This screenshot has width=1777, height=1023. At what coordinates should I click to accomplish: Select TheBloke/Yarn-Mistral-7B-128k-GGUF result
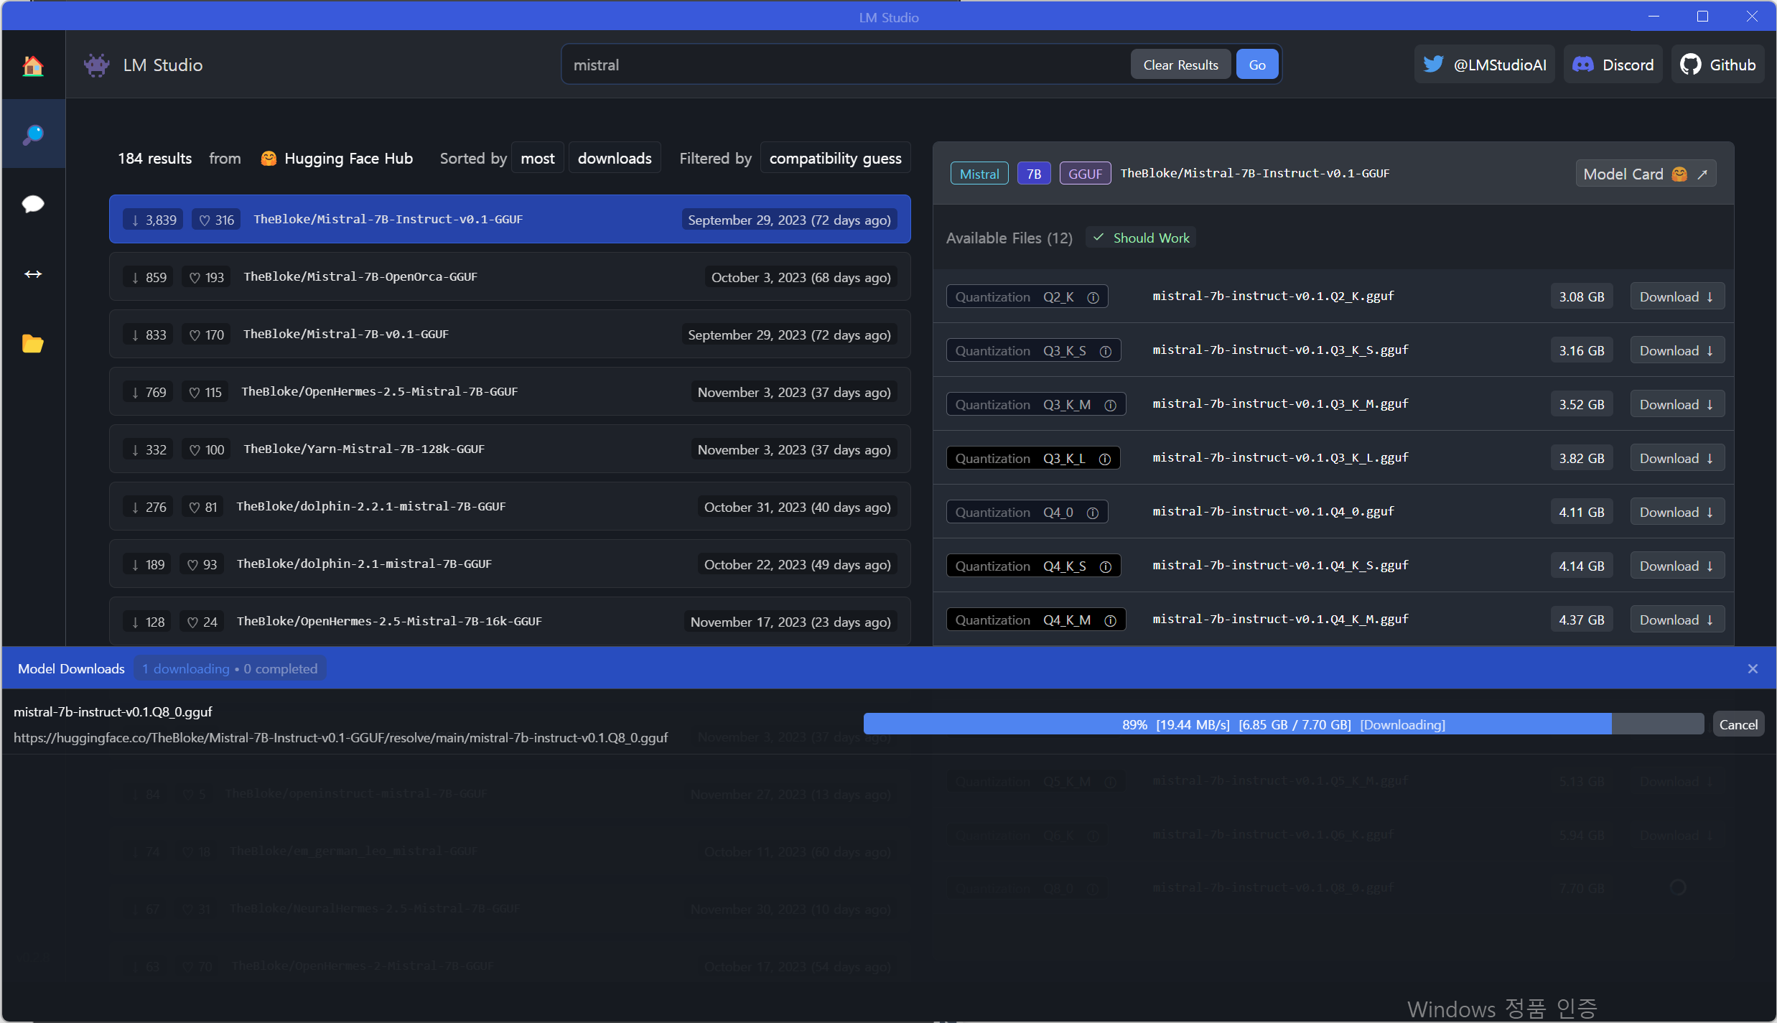[x=510, y=449]
